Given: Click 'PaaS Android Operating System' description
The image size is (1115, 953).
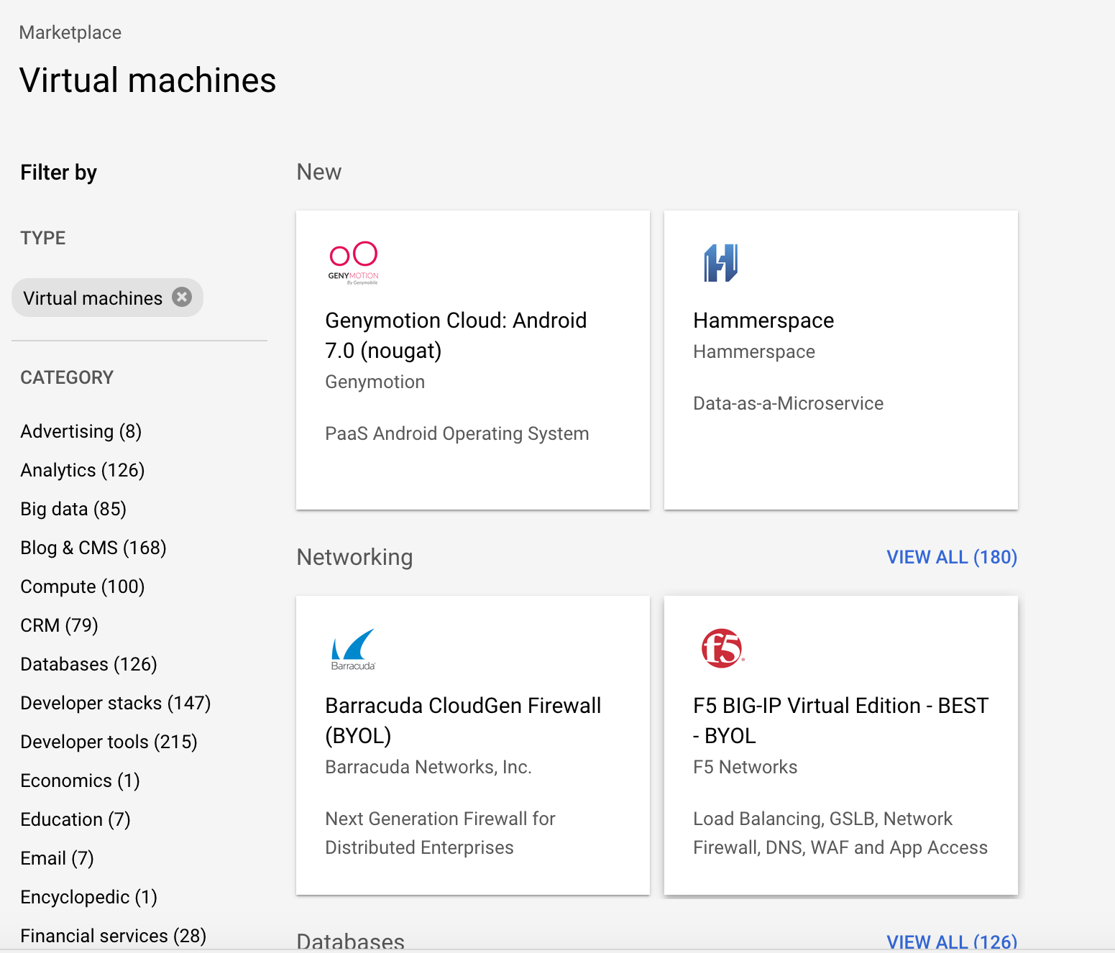Looking at the screenshot, I should point(457,433).
